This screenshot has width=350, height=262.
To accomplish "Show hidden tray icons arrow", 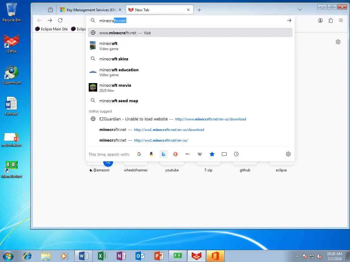I will pyautogui.click(x=297, y=257).
